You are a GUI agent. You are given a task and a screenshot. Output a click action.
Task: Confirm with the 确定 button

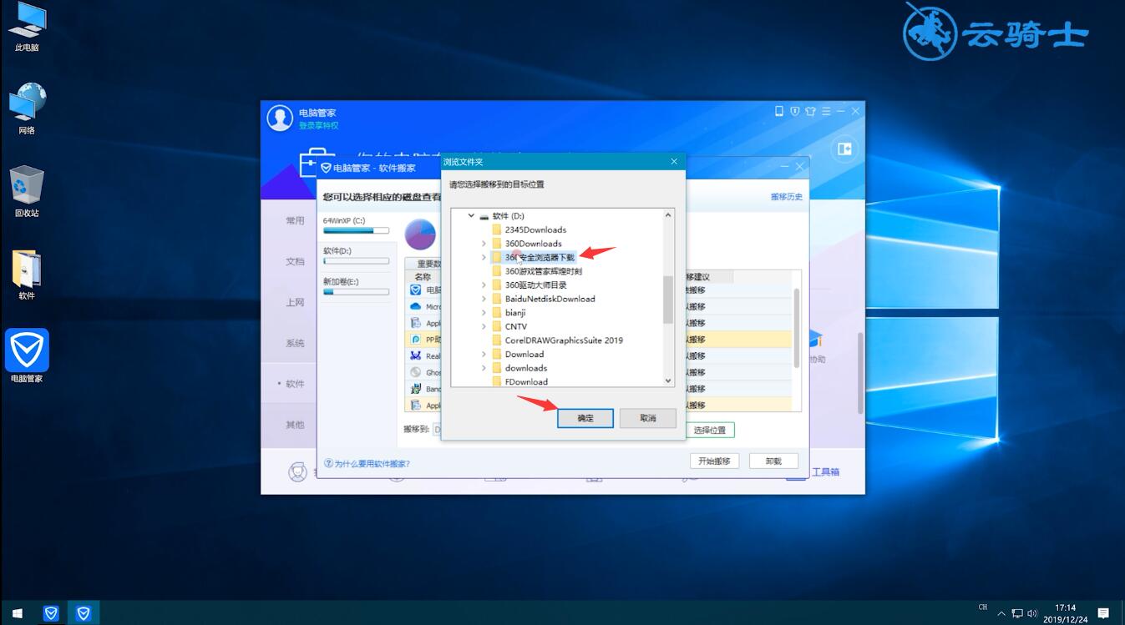click(585, 418)
